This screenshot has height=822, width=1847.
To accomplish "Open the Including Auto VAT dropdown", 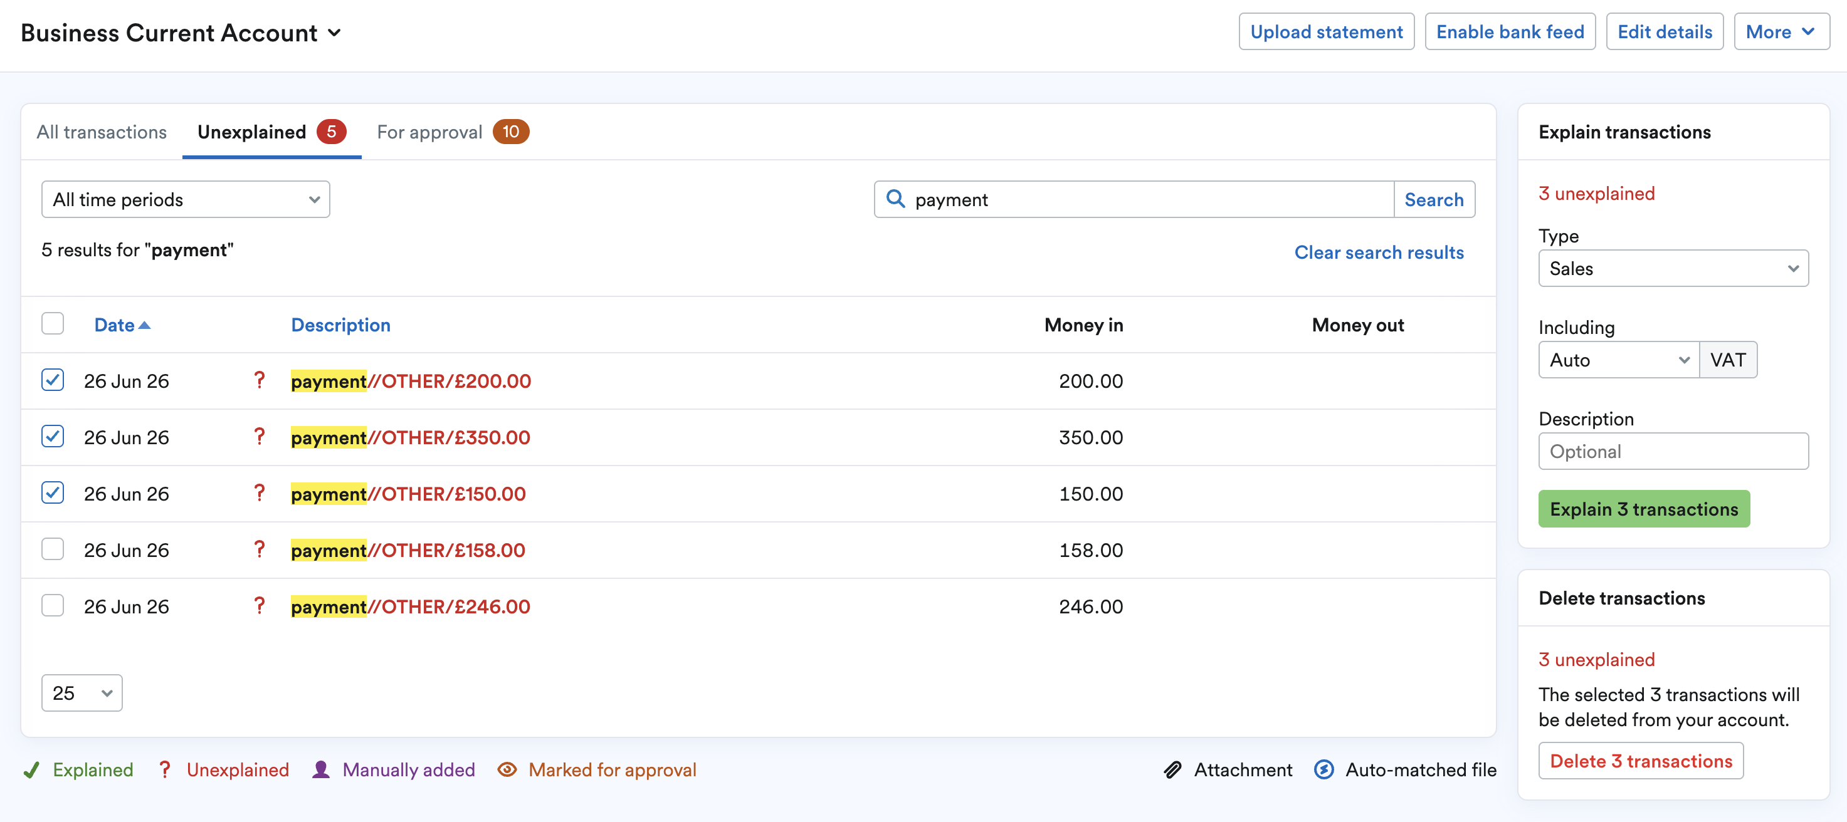I will [x=1618, y=360].
